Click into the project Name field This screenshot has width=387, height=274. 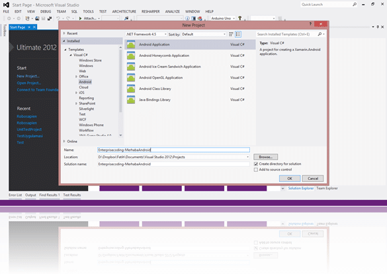click(173, 150)
